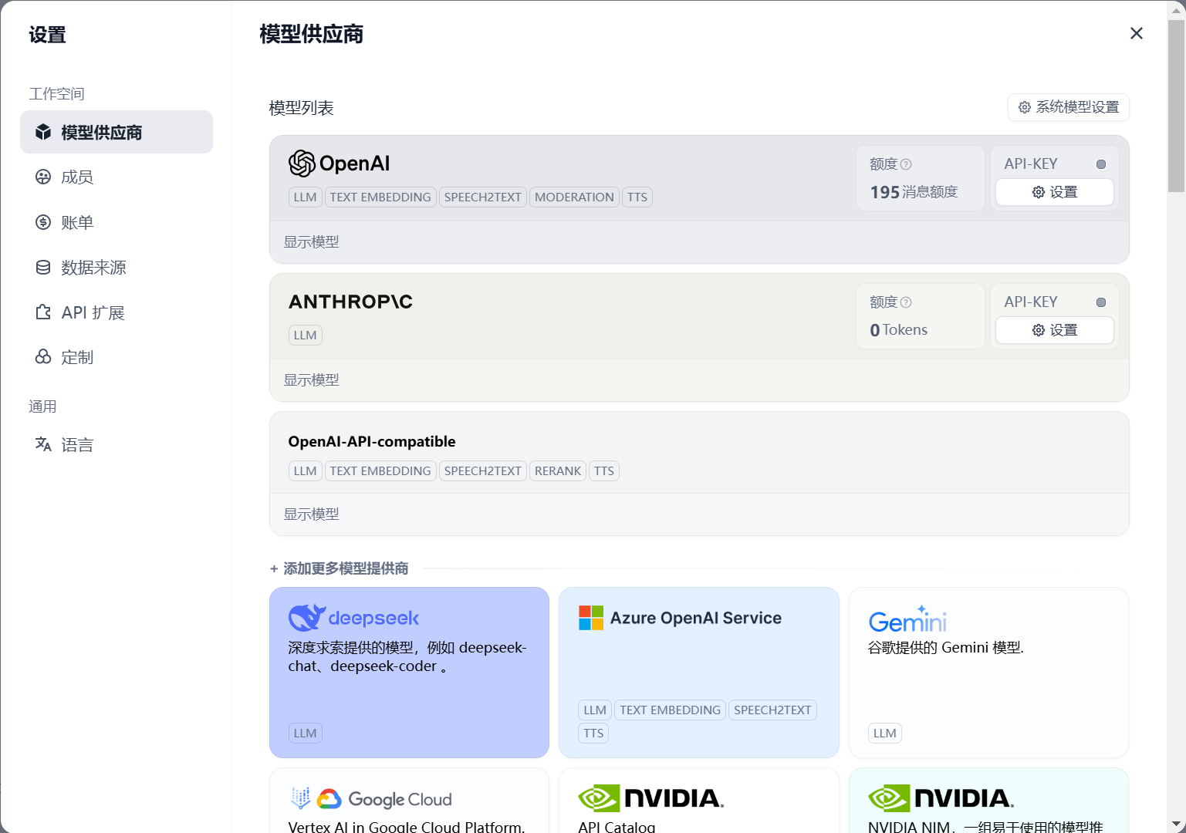Image resolution: width=1186 pixels, height=833 pixels.
Task: Expand 显示模型 under OpenAI
Action: tap(312, 242)
